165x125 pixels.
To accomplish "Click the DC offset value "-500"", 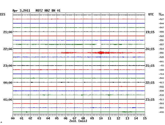I will click(161, 108).
